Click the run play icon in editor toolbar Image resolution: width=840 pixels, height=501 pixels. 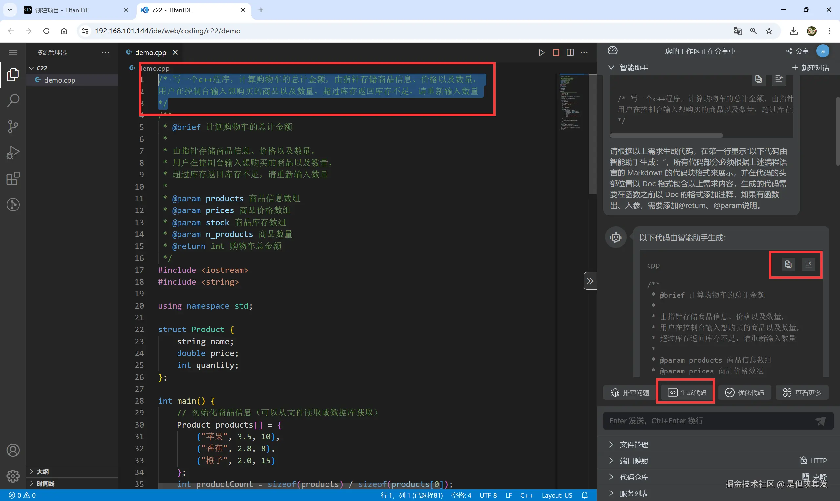541,52
